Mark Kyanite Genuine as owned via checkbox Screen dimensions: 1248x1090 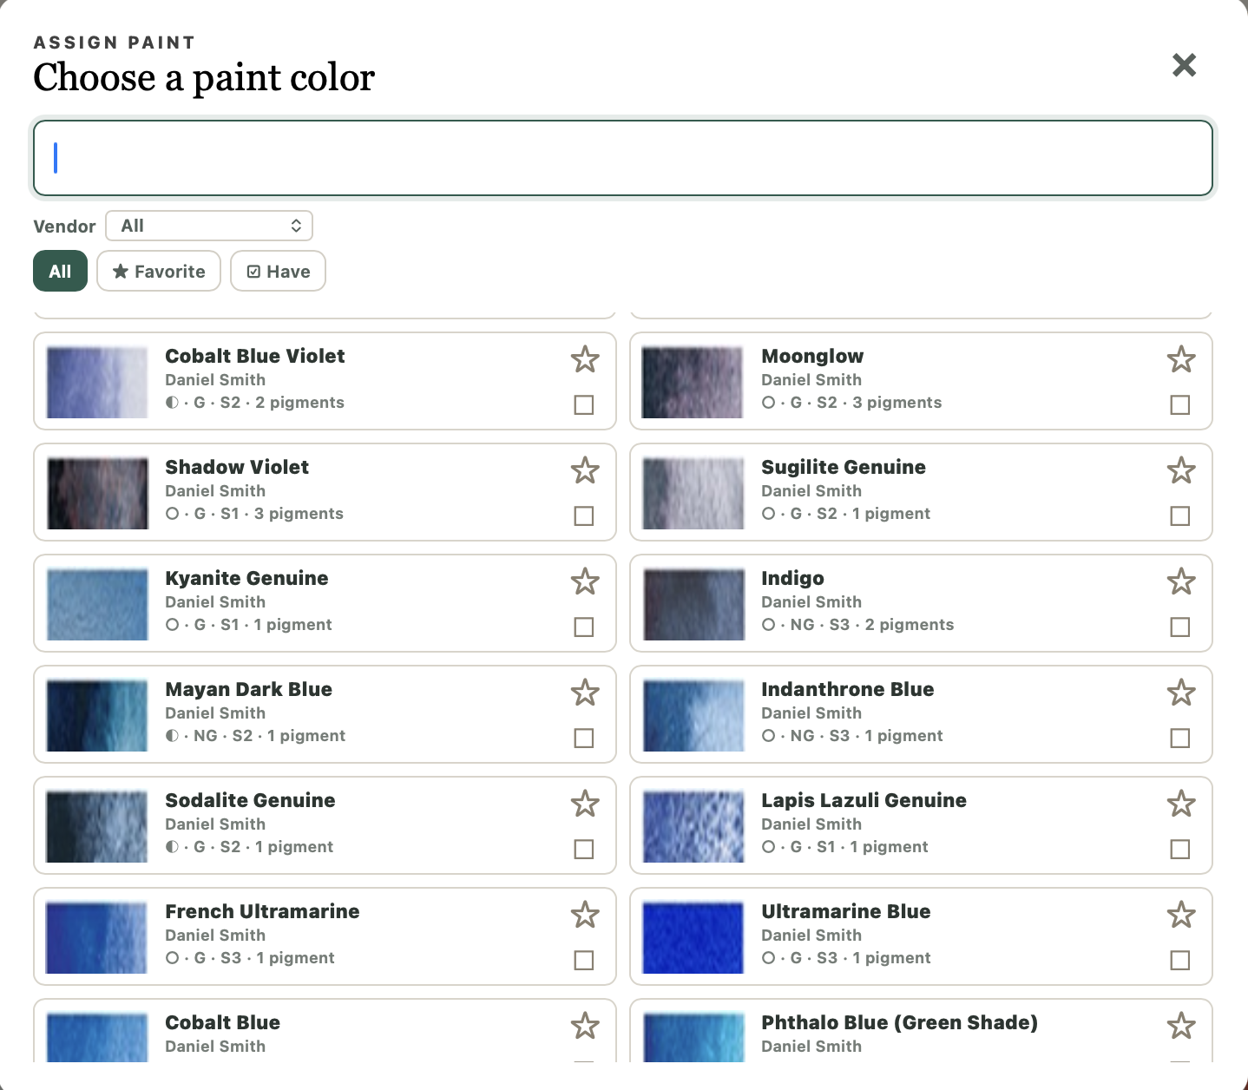(x=584, y=627)
